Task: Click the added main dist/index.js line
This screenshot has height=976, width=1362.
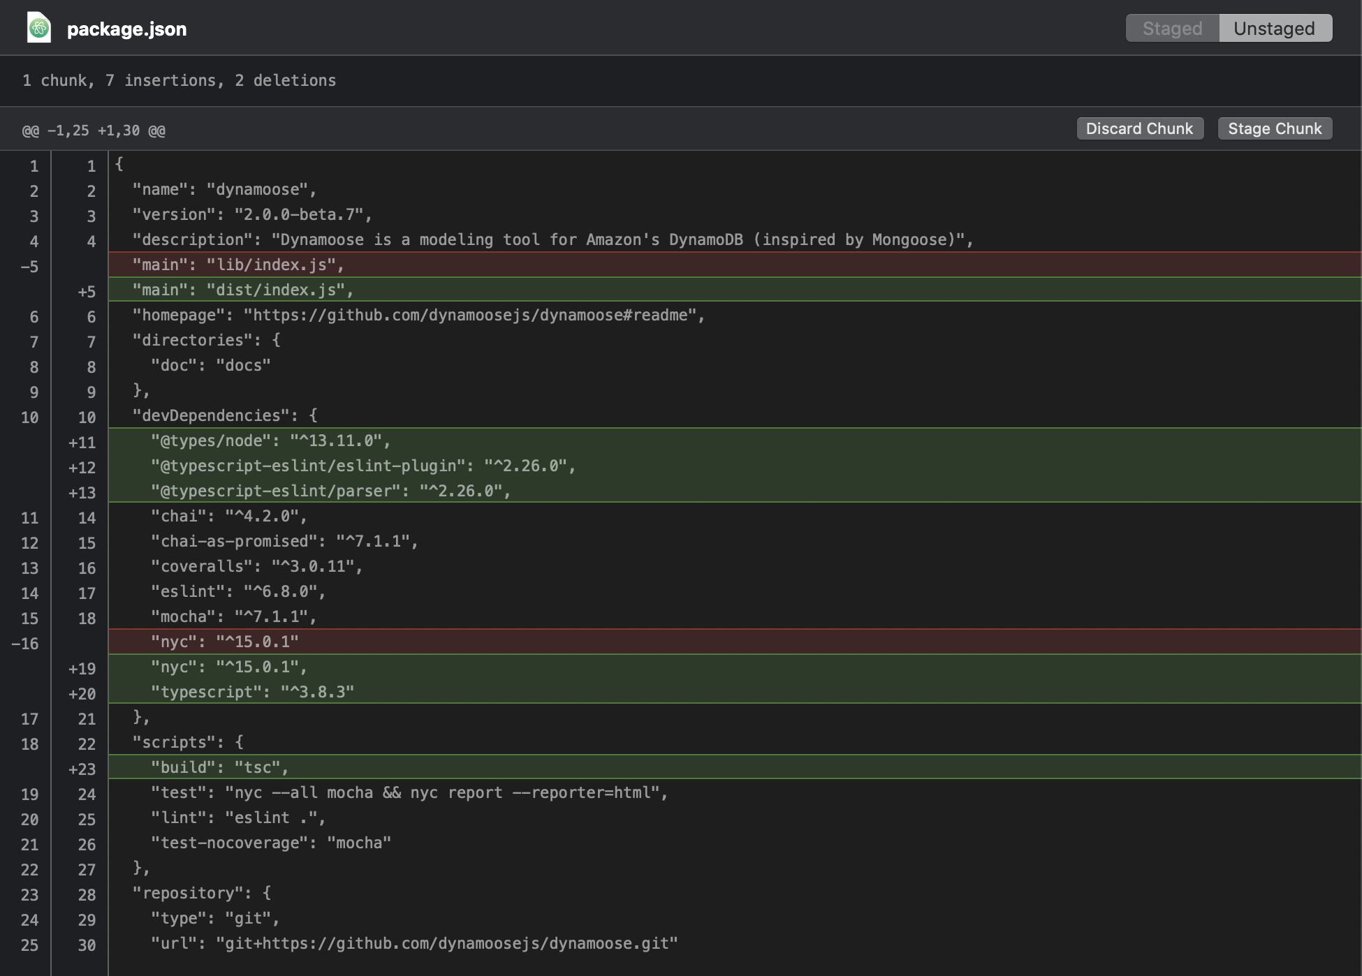Action: [241, 289]
